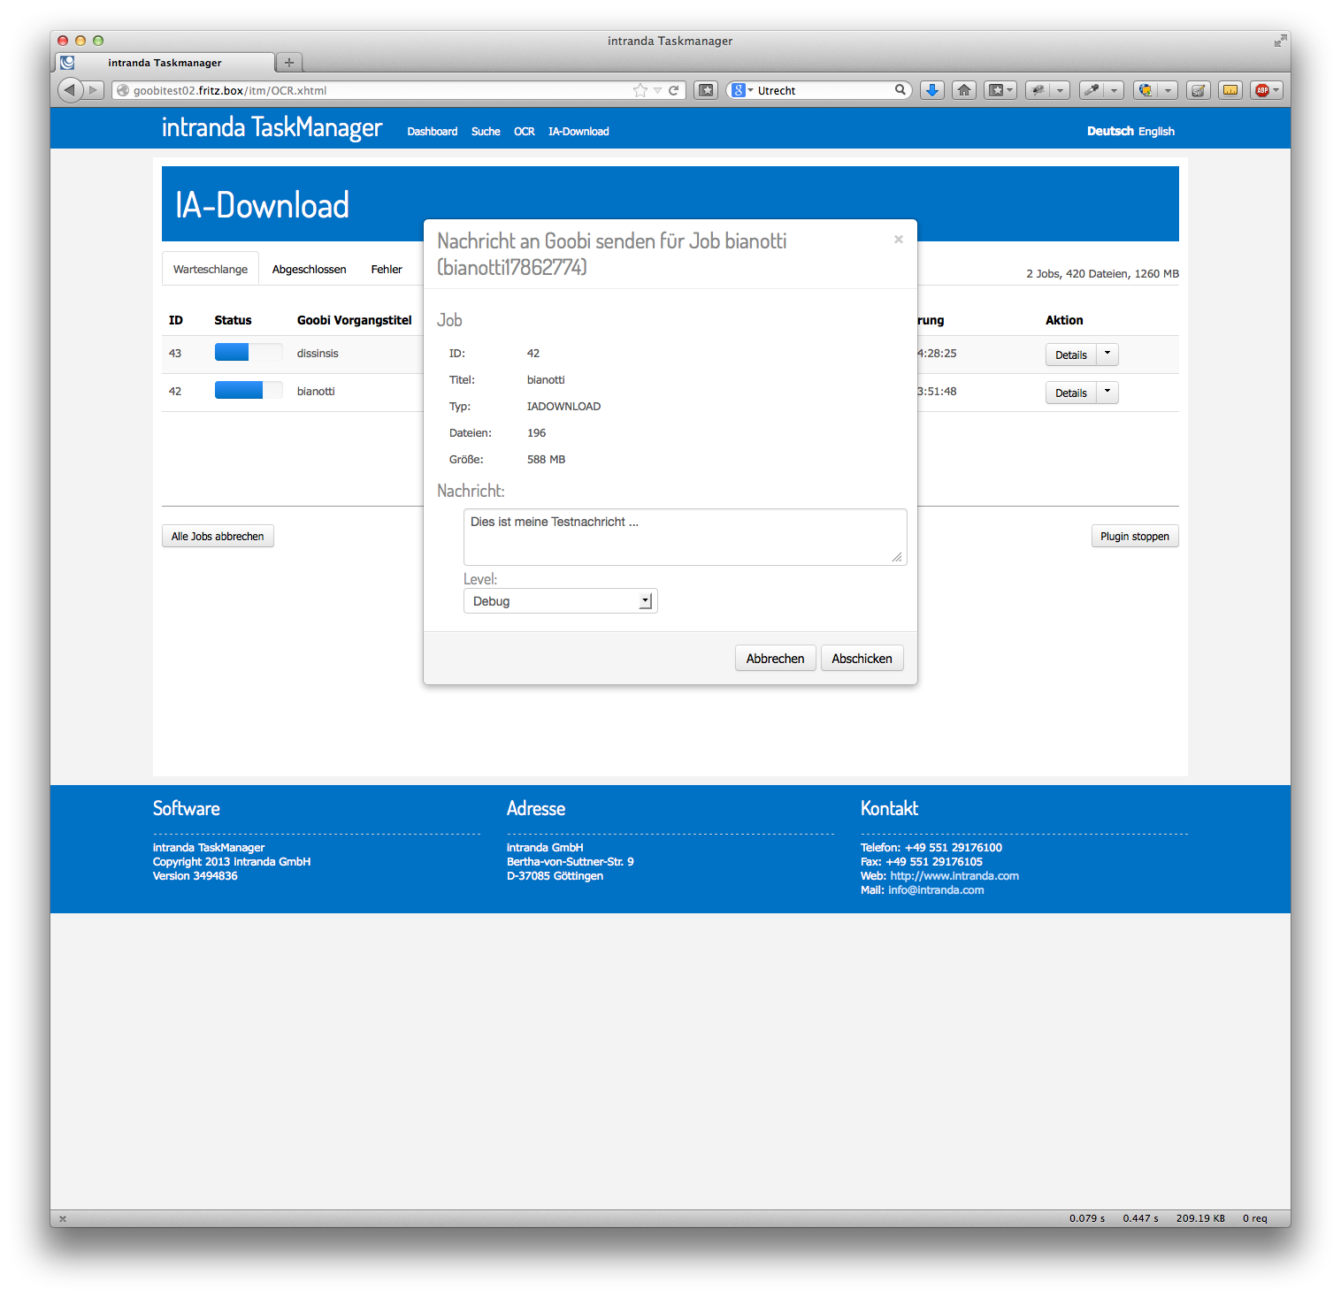Open the Google search engine selector
The height and width of the screenshot is (1297, 1341).
click(742, 90)
